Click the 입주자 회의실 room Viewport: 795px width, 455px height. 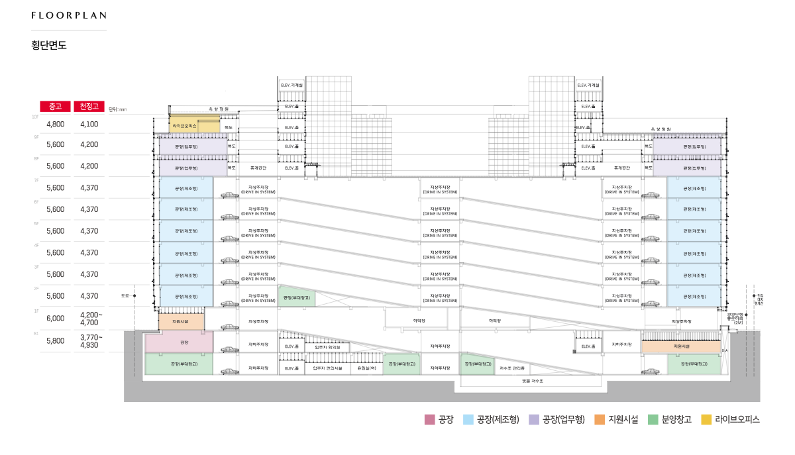coord(327,347)
